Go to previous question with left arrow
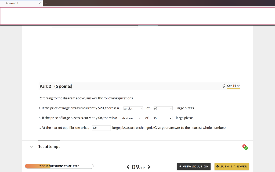The height and width of the screenshot is (172, 275). (x=128, y=167)
